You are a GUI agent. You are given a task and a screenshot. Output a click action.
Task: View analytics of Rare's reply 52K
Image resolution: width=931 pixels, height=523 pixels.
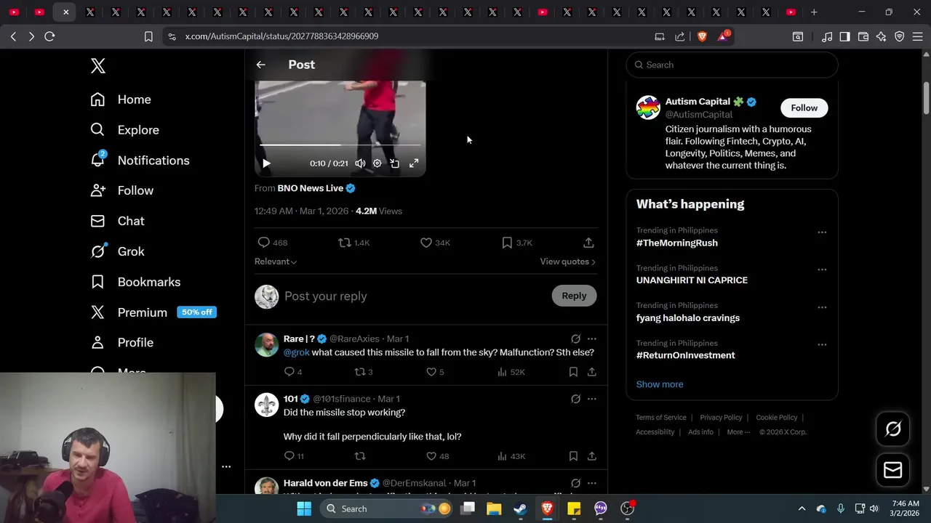[511, 372]
